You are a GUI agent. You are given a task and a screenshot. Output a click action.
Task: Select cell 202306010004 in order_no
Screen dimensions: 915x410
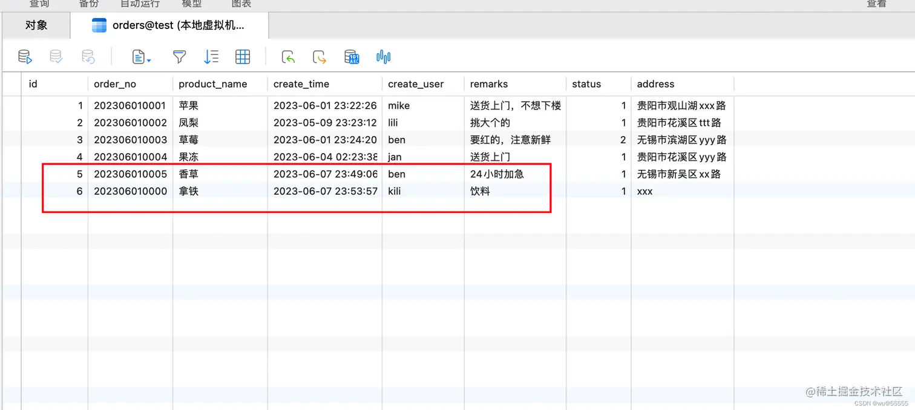pyautogui.click(x=130, y=157)
